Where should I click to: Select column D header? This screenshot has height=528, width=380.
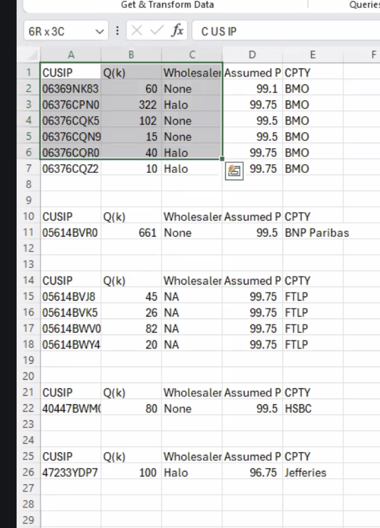252,55
